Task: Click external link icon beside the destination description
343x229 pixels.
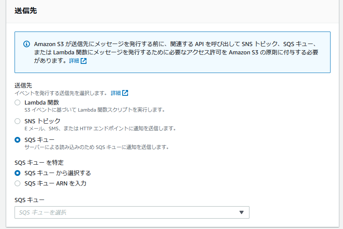Action: click(x=125, y=93)
